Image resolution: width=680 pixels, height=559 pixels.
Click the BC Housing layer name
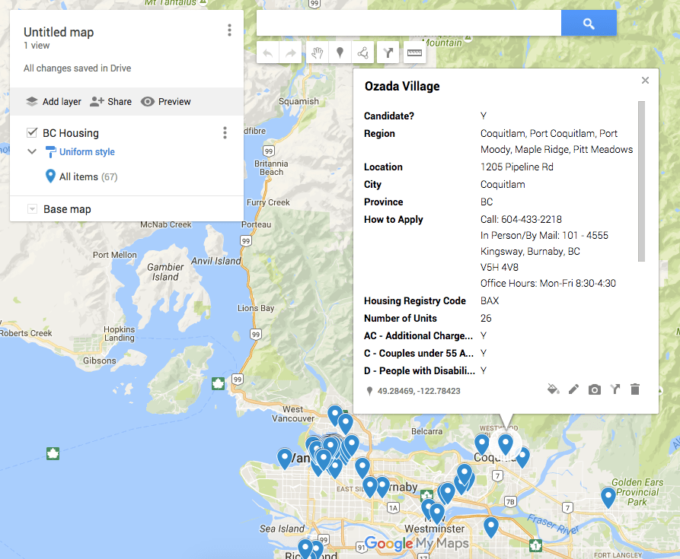tap(71, 133)
